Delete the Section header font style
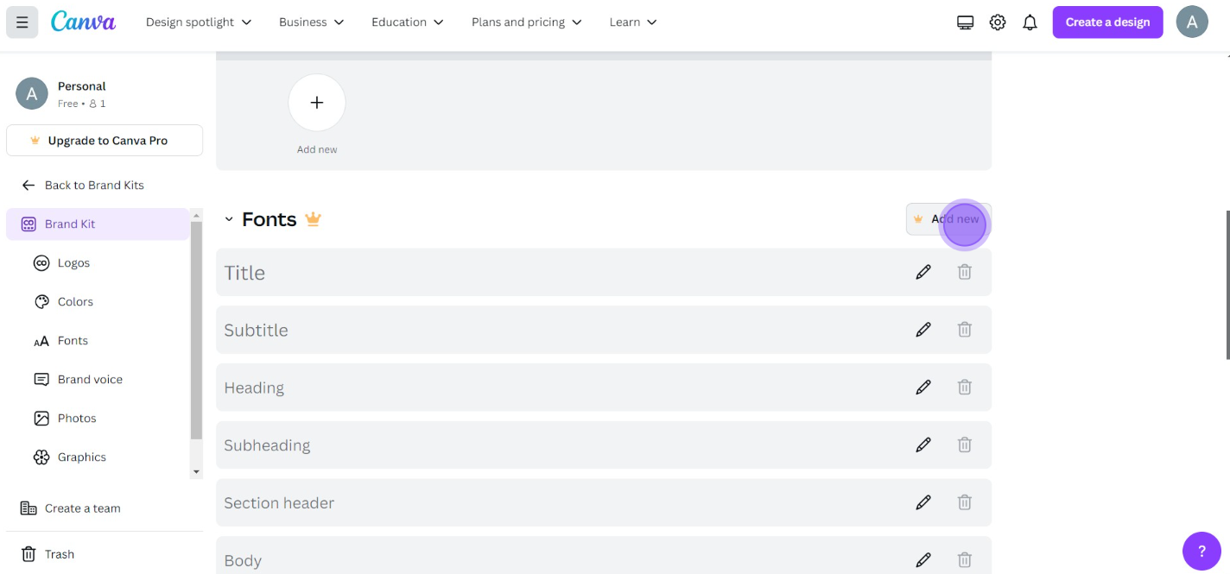This screenshot has height=574, width=1230. pyautogui.click(x=965, y=502)
